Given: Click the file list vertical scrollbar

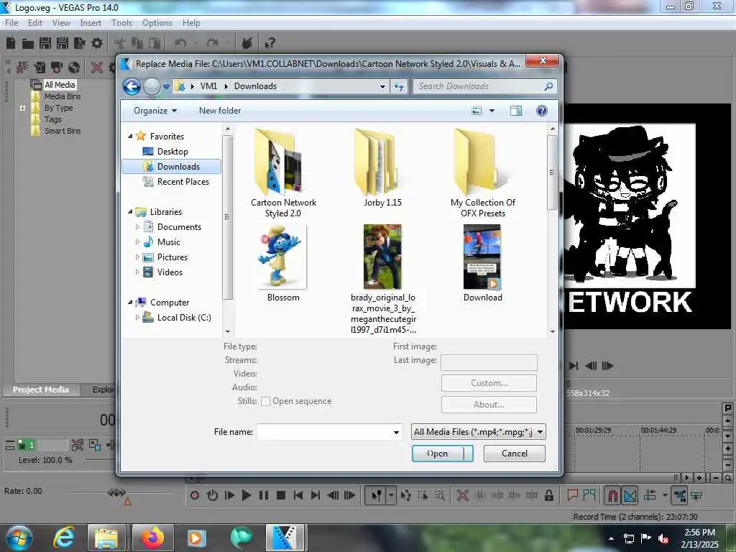Looking at the screenshot, I should click(553, 229).
